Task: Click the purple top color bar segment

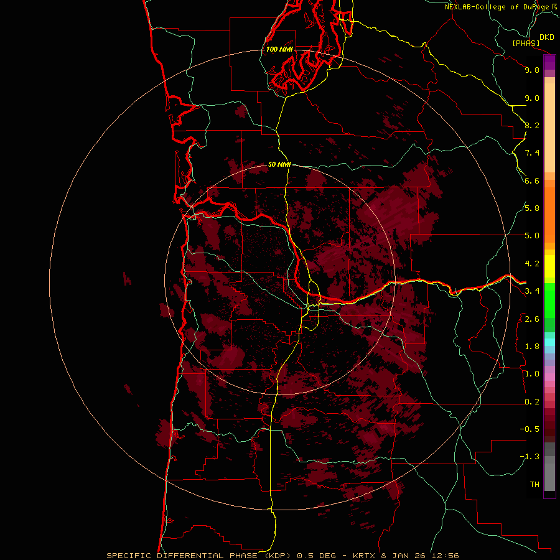Action: (x=549, y=62)
